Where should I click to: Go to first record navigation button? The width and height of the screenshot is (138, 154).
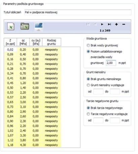(x=88, y=24)
